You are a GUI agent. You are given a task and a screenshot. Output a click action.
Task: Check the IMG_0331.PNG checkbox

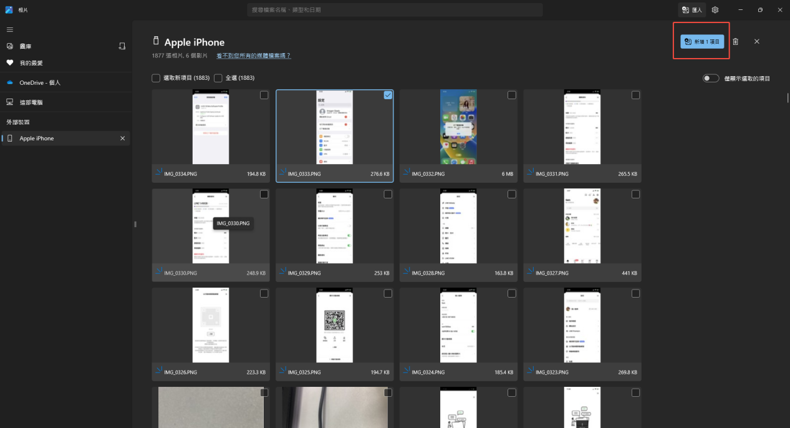coord(635,95)
